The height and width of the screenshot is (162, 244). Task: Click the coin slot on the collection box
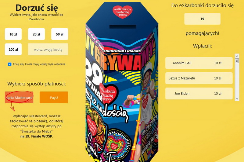[123, 26]
